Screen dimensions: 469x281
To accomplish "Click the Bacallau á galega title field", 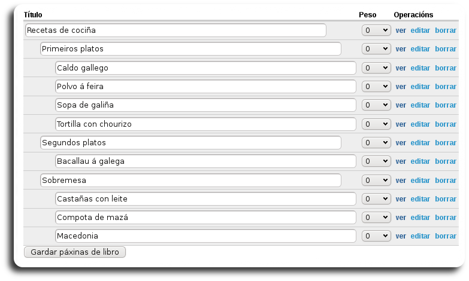I will (x=205, y=161).
